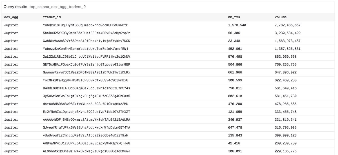Click the volume value 333,466,748
Screen dimensions: 338x155
tap(286, 112)
